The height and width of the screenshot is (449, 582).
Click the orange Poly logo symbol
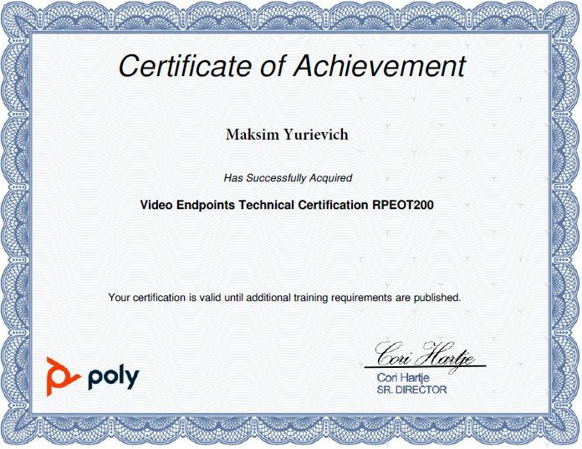click(60, 374)
